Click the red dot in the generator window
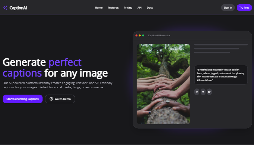 point(136,35)
